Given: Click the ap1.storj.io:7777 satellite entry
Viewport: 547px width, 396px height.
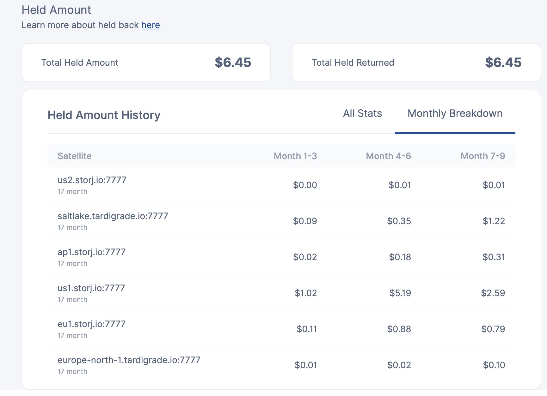Looking at the screenshot, I should pyautogui.click(x=92, y=252).
